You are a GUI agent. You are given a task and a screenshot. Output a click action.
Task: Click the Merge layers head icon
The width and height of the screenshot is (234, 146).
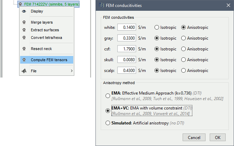(24, 22)
